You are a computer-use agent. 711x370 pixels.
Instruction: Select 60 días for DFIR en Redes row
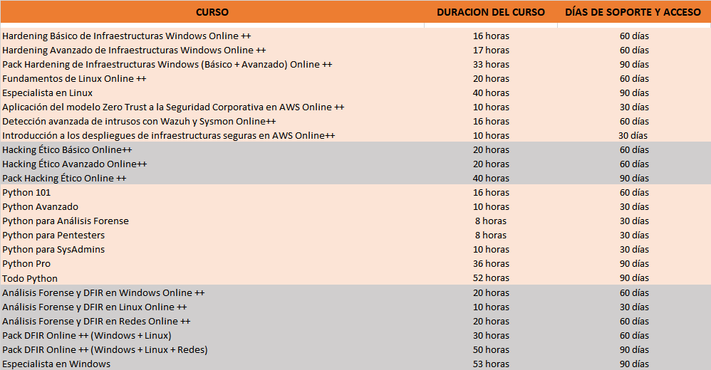coord(634,322)
